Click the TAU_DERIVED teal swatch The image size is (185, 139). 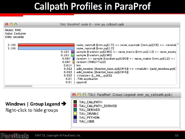75,110
